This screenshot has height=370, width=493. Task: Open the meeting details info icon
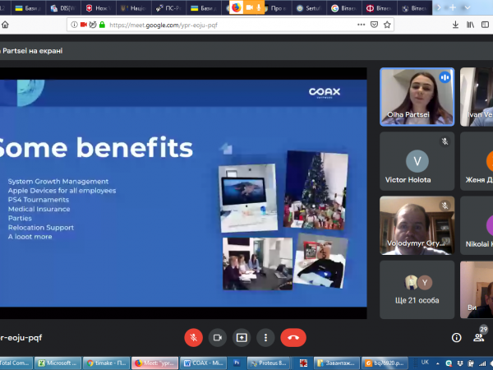(457, 337)
